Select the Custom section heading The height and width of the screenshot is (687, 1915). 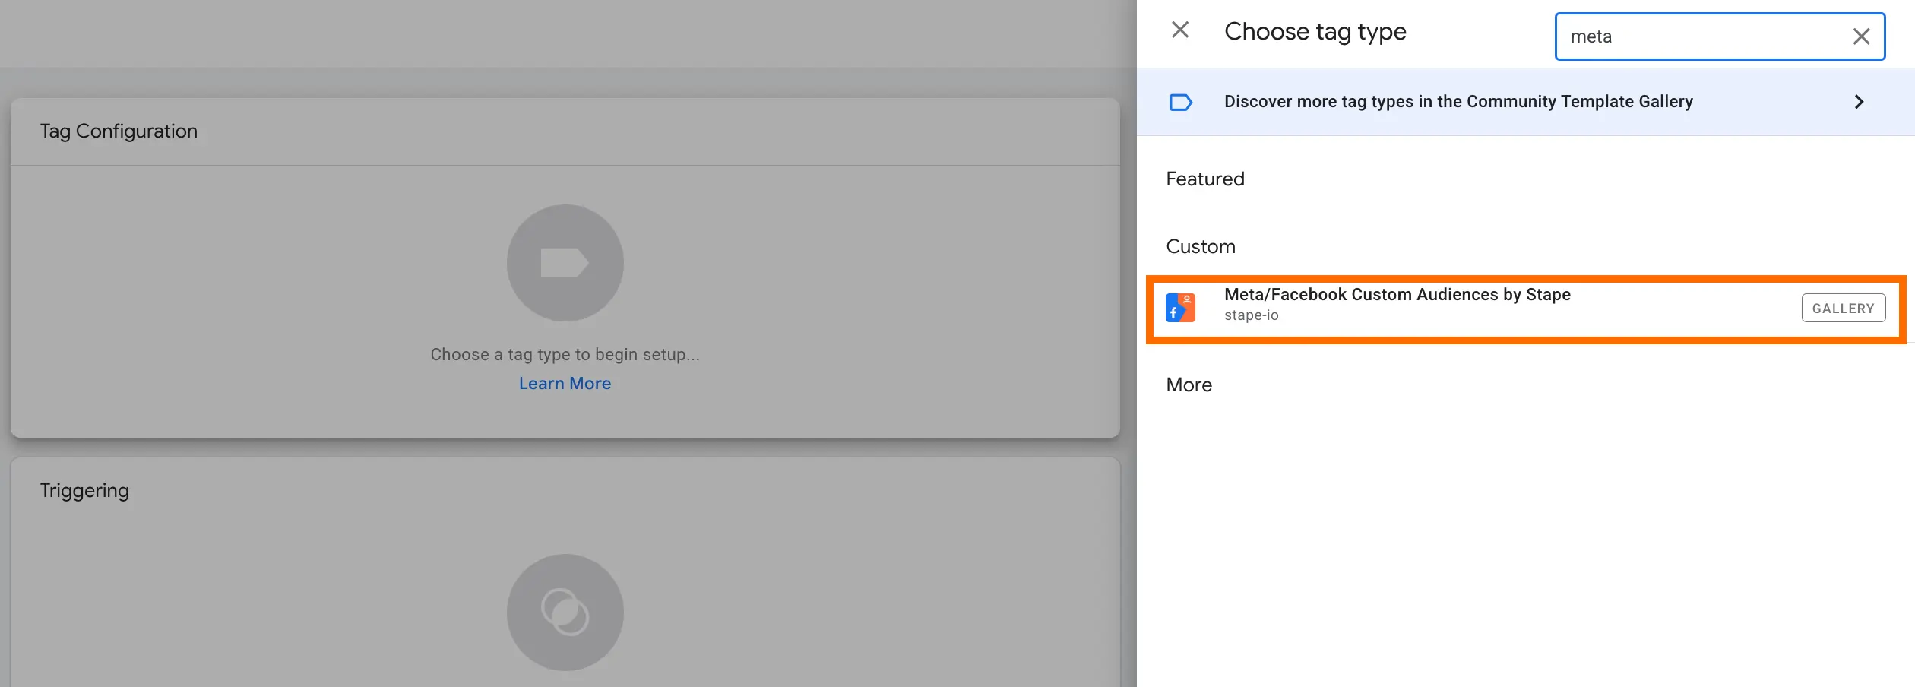1200,247
